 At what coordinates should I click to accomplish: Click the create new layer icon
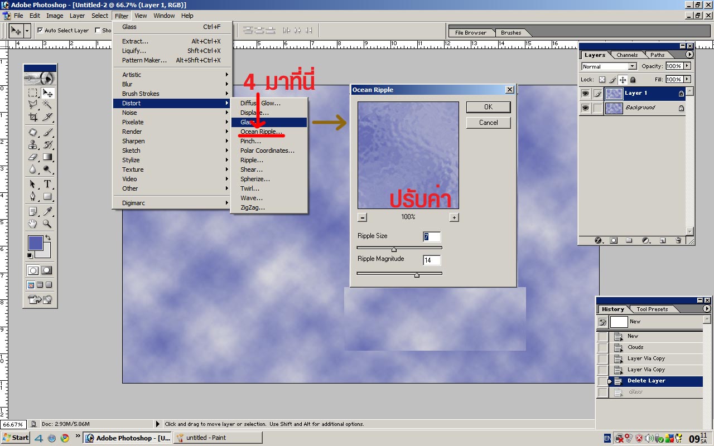point(663,241)
